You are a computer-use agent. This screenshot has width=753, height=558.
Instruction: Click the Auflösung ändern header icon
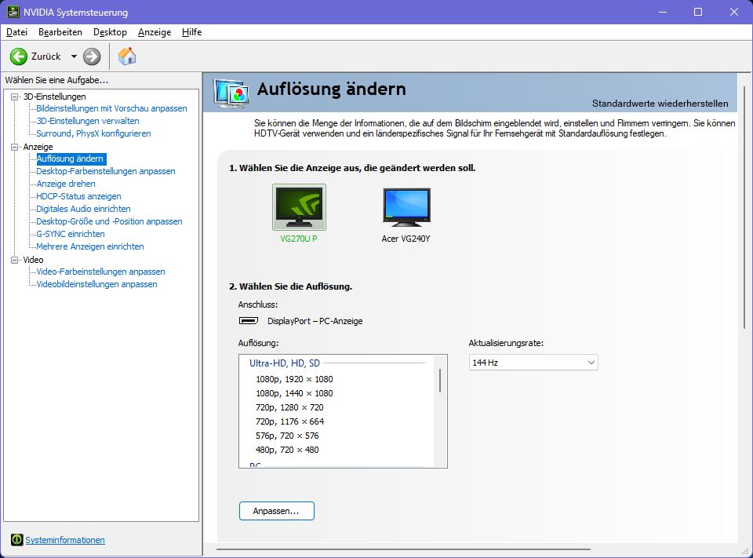232,93
